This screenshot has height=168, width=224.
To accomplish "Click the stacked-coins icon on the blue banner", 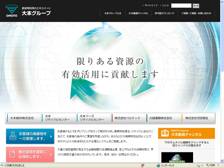I will point(13,136).
